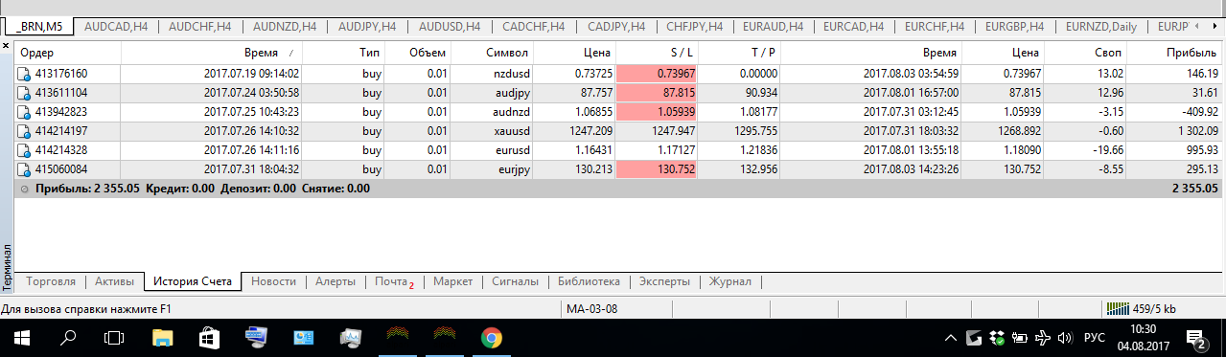
Task: Switch to CADCHF,H4 chart tab
Action: pos(533,27)
